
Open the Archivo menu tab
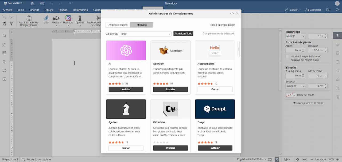(7, 10)
